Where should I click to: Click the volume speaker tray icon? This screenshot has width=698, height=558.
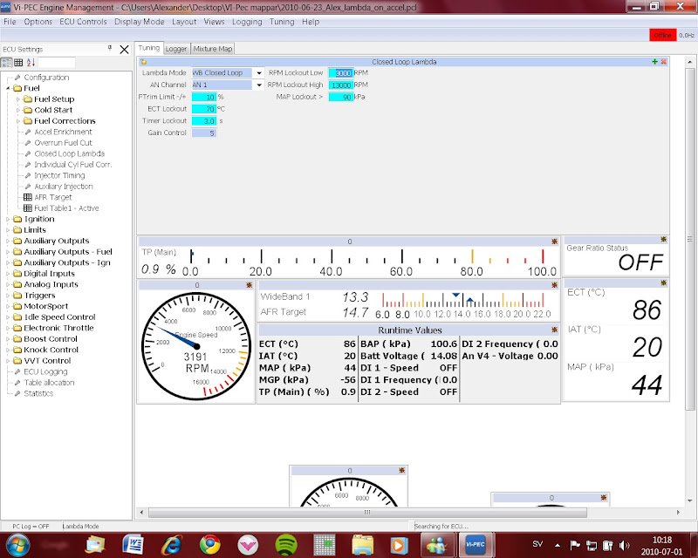[x=624, y=545]
